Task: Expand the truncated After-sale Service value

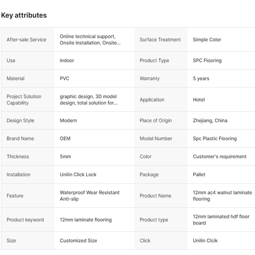Action: pos(90,40)
